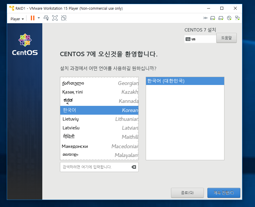Image resolution: width=255 pixels, height=207 pixels.
Task: Minimize the VMware Player window
Action: 209,8
